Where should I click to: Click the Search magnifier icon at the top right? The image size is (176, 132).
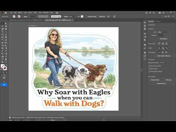click(154, 12)
